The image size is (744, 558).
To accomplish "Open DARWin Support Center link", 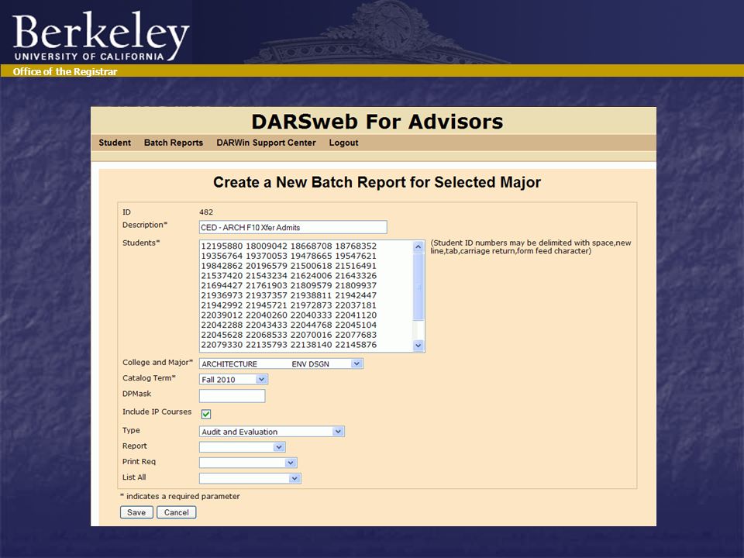I will point(266,143).
